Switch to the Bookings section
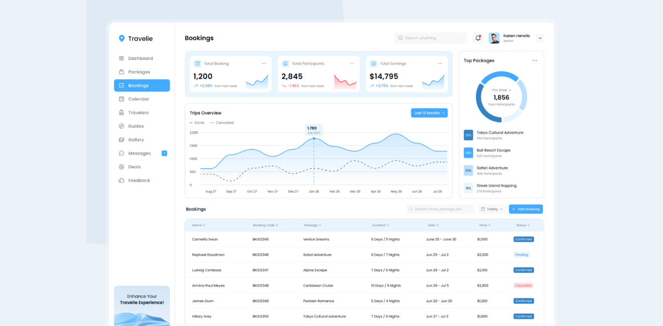This screenshot has width=663, height=326. click(x=139, y=85)
